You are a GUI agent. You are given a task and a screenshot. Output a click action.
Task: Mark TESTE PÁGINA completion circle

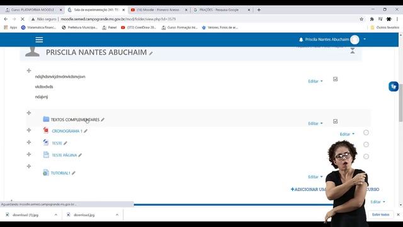366,156
